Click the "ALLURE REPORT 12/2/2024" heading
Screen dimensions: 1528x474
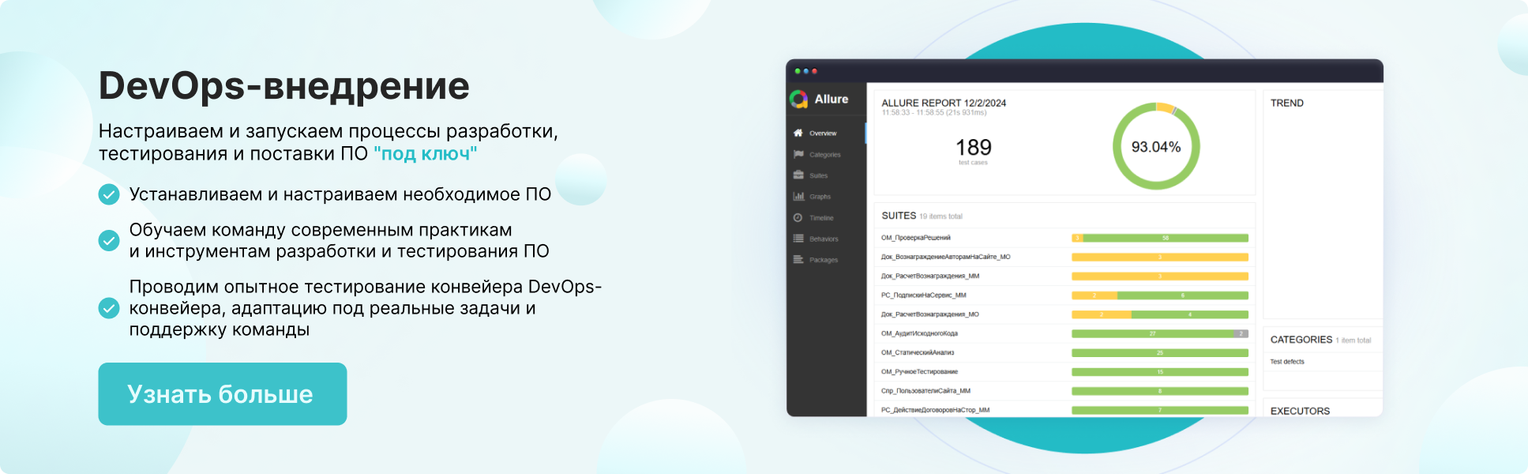[944, 103]
